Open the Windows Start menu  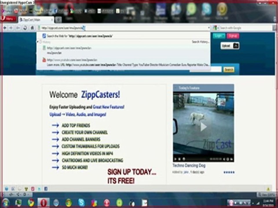tap(6, 203)
